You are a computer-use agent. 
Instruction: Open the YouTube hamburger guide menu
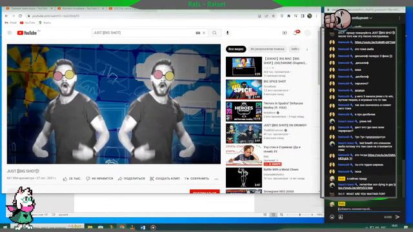click(10, 33)
